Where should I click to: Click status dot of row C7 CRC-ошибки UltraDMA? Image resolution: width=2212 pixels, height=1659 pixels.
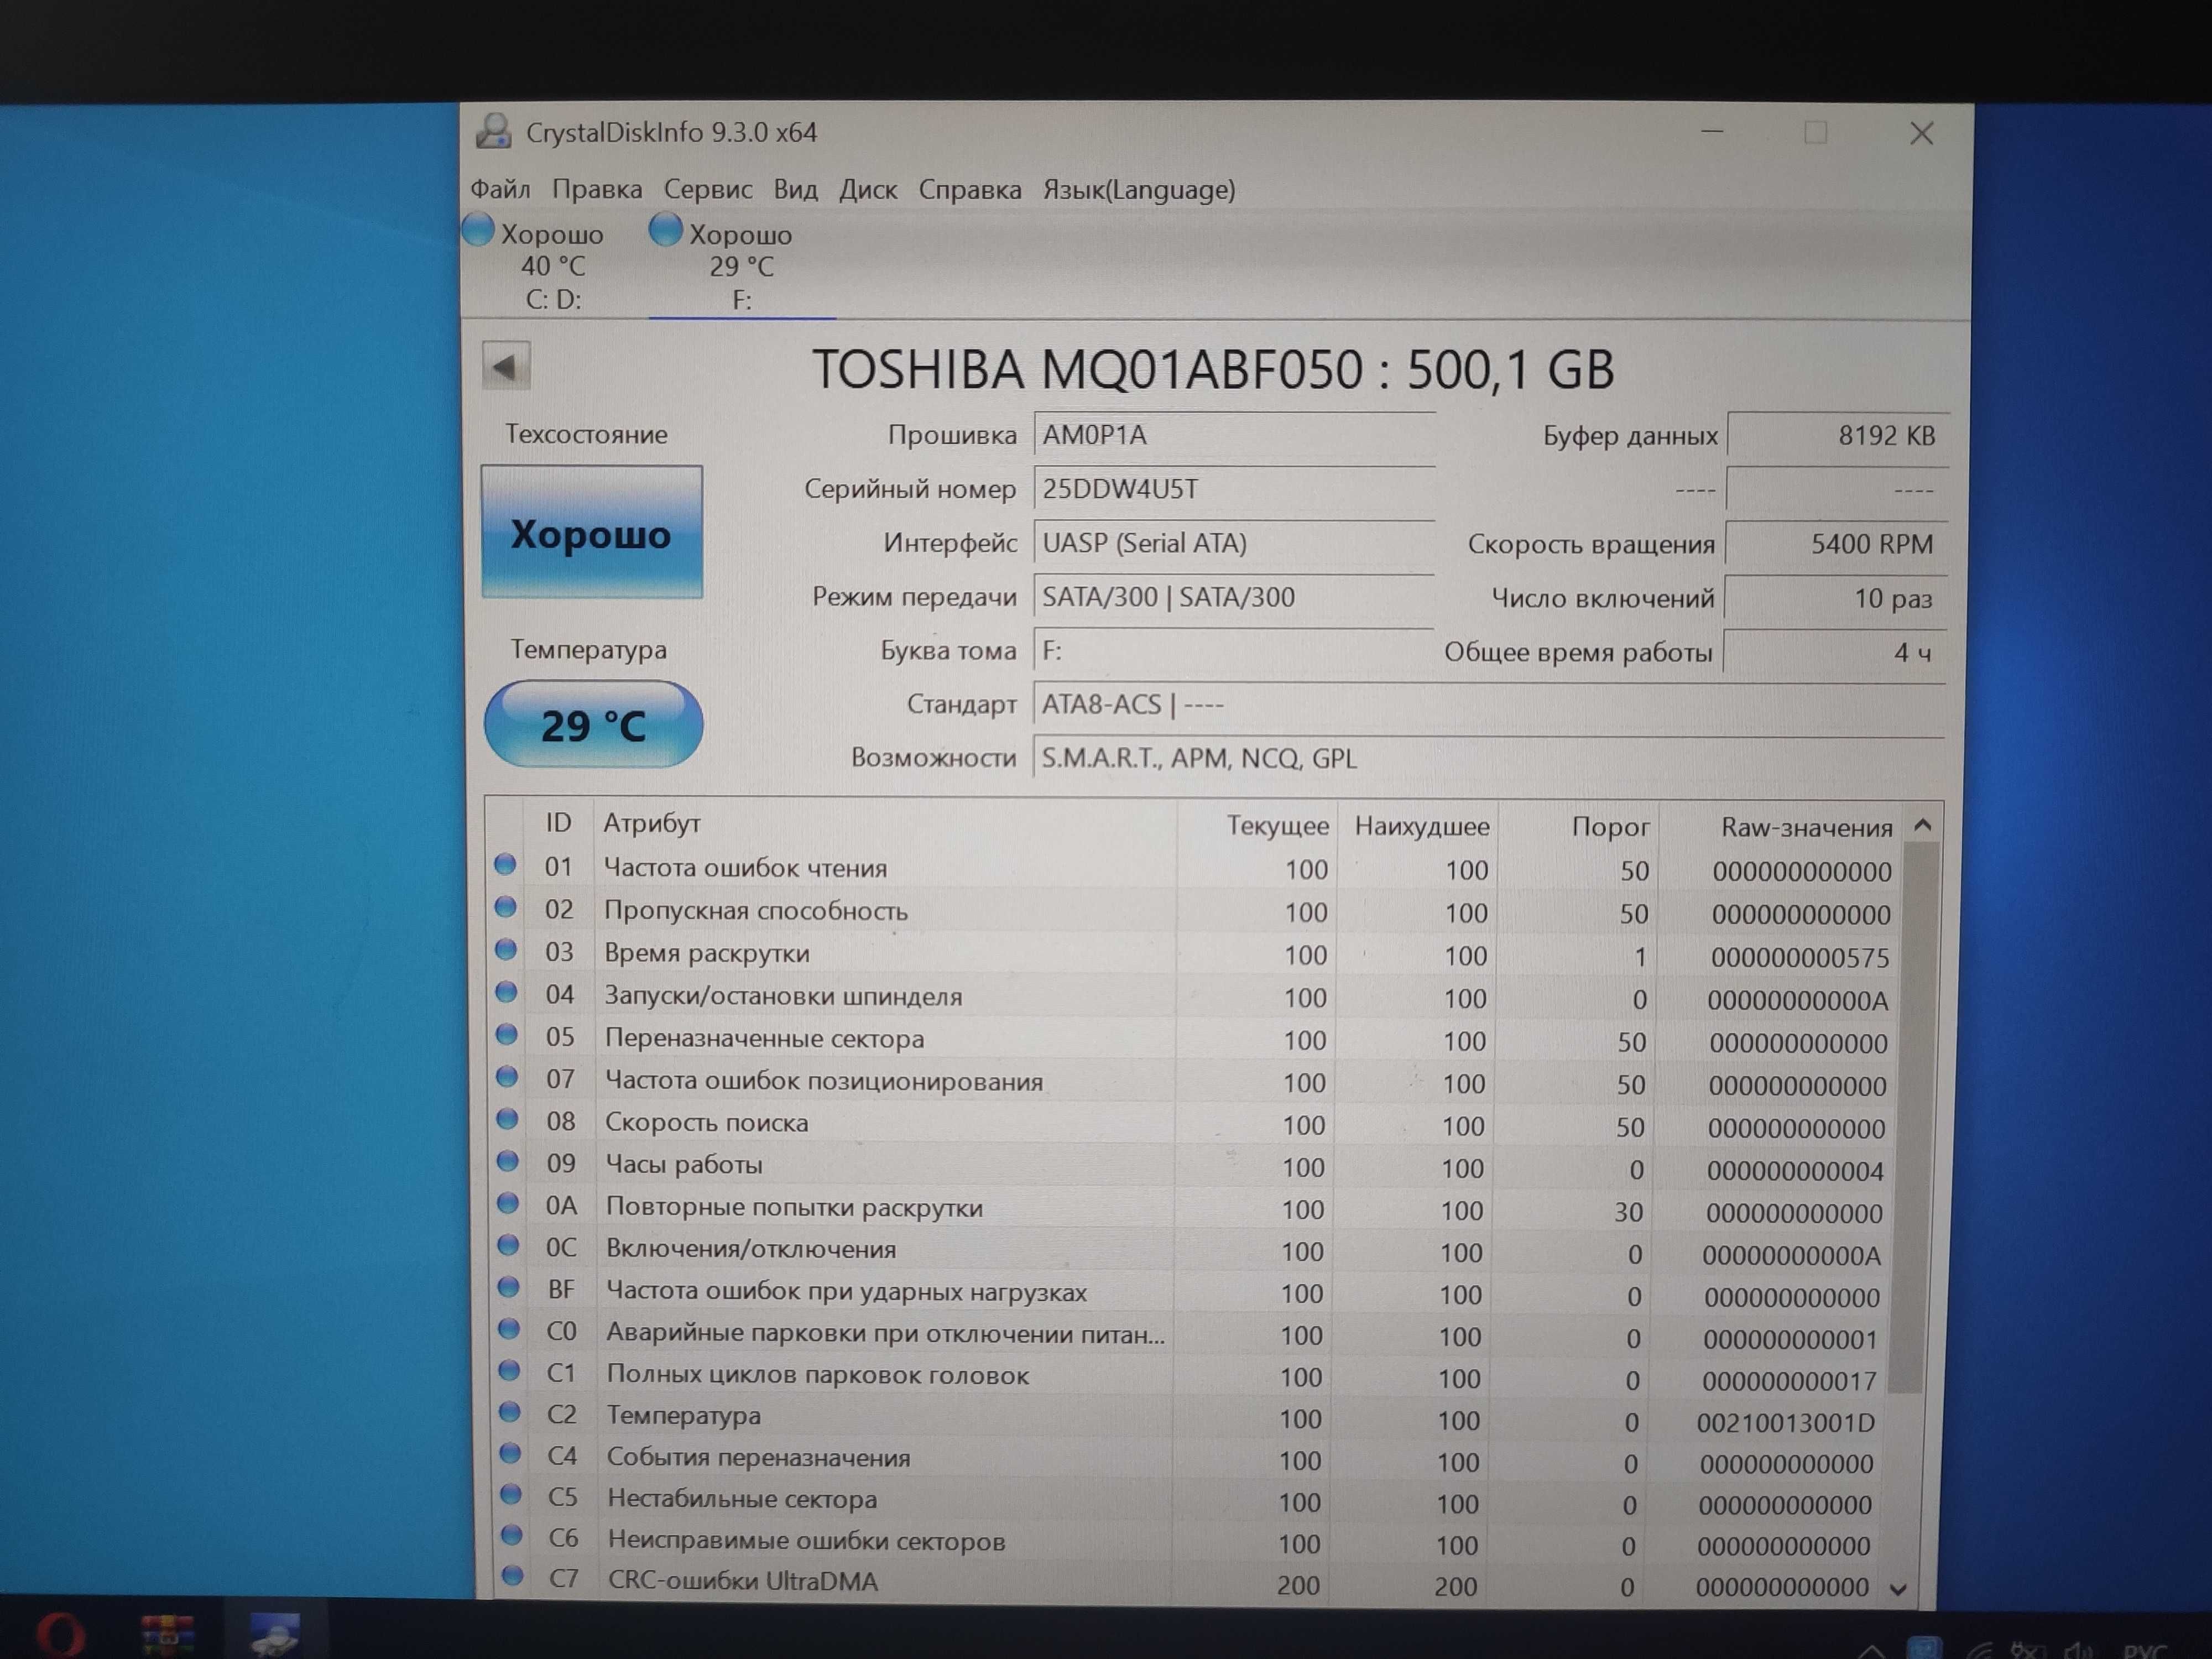click(512, 1577)
